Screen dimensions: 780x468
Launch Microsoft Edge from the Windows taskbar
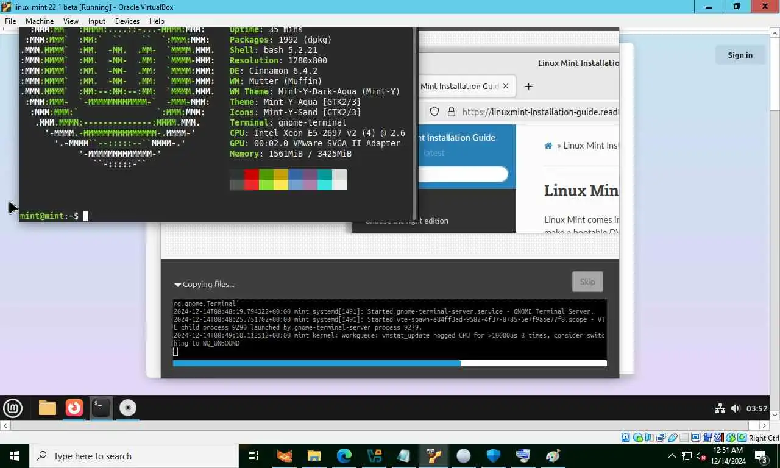(344, 456)
